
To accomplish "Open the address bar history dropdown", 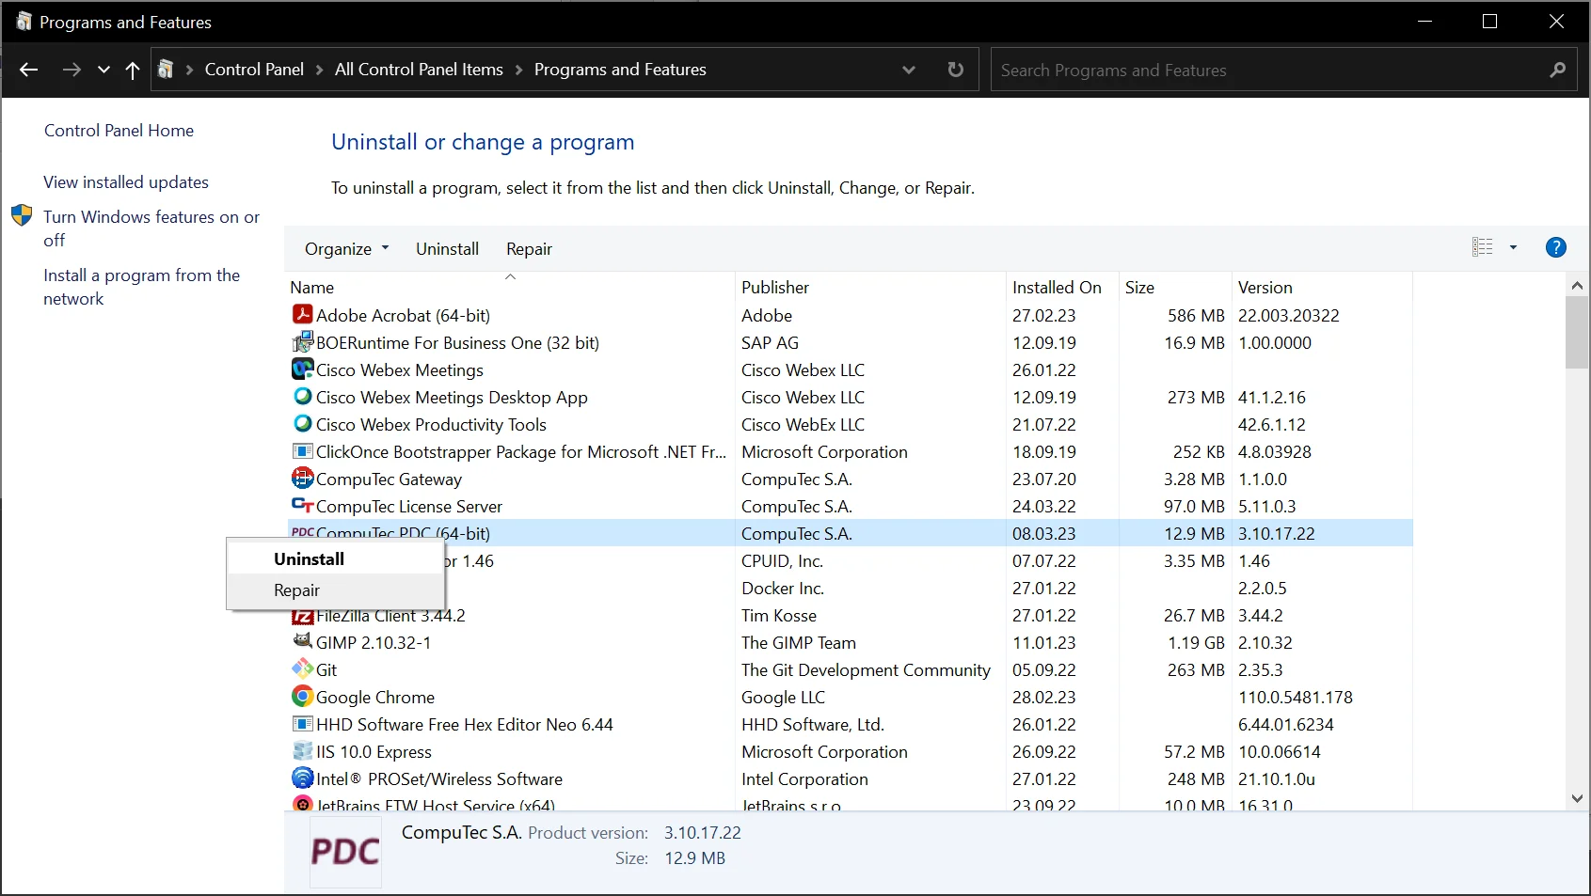I will 908,70.
